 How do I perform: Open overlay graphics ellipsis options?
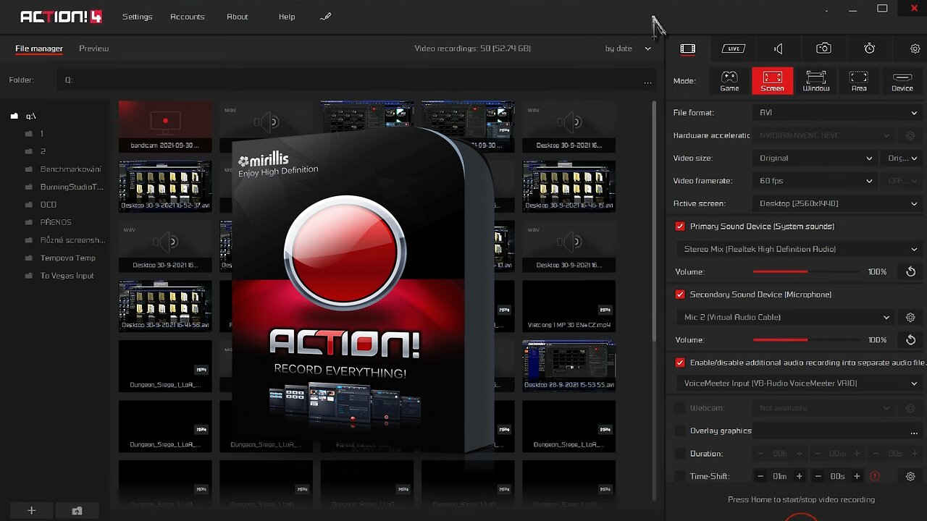click(914, 431)
